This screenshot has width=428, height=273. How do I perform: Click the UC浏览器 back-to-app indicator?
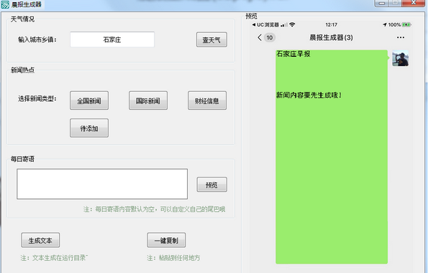coord(265,24)
